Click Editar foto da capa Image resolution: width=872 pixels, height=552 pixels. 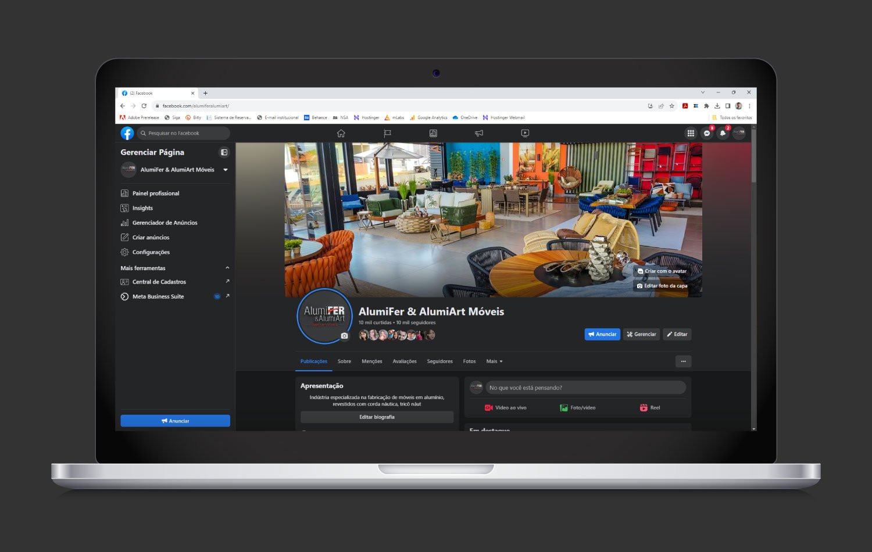(662, 286)
